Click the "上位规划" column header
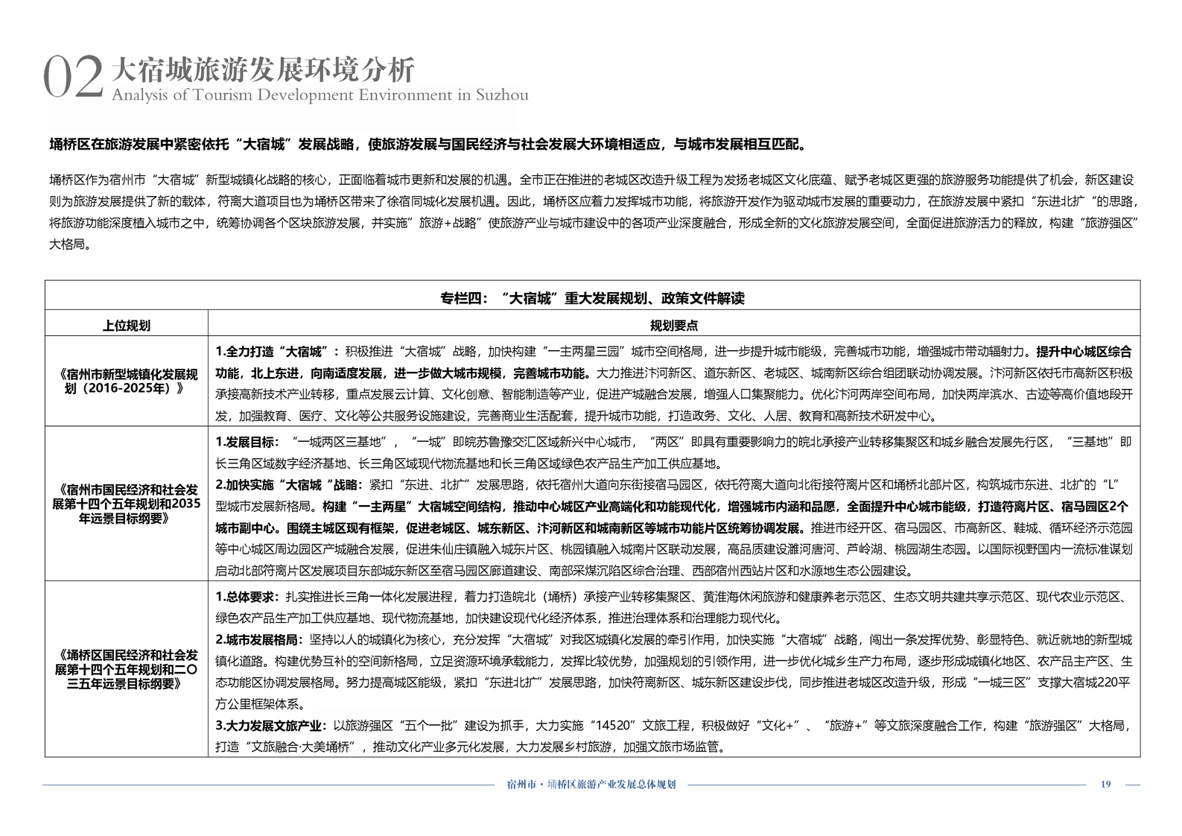 [x=126, y=325]
